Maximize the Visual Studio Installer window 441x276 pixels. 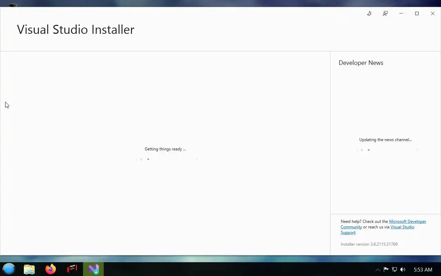click(x=417, y=13)
